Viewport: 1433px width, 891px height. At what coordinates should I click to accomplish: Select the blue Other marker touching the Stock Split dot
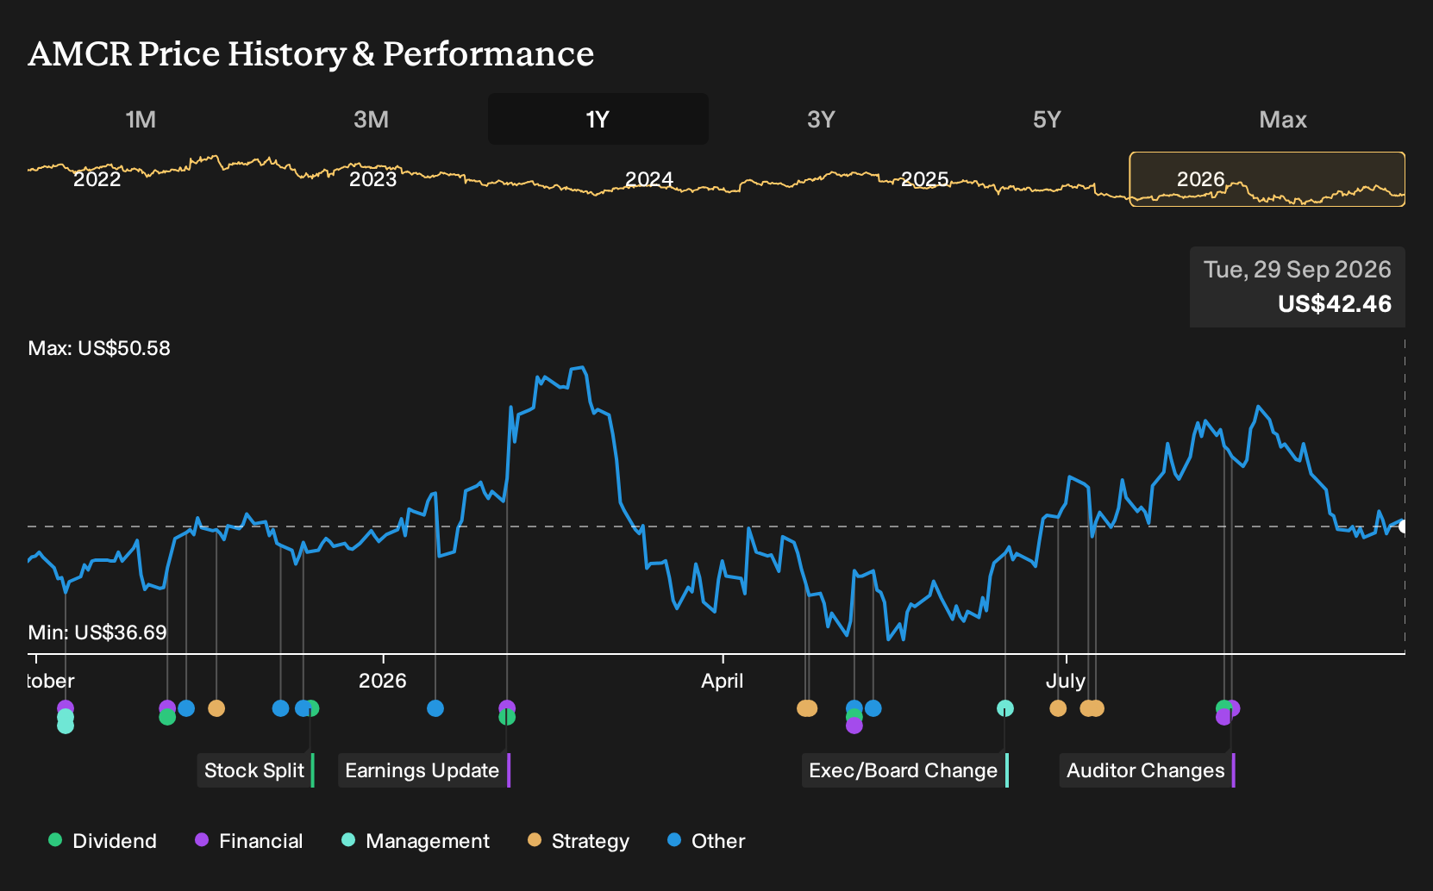pyautogui.click(x=302, y=708)
